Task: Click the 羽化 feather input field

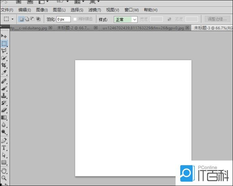Action: coord(63,20)
